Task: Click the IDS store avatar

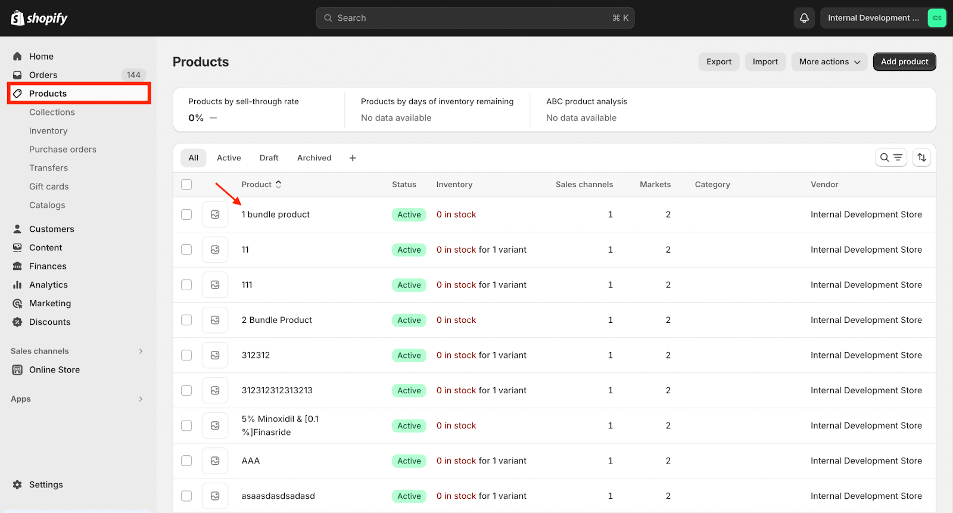Action: (937, 18)
